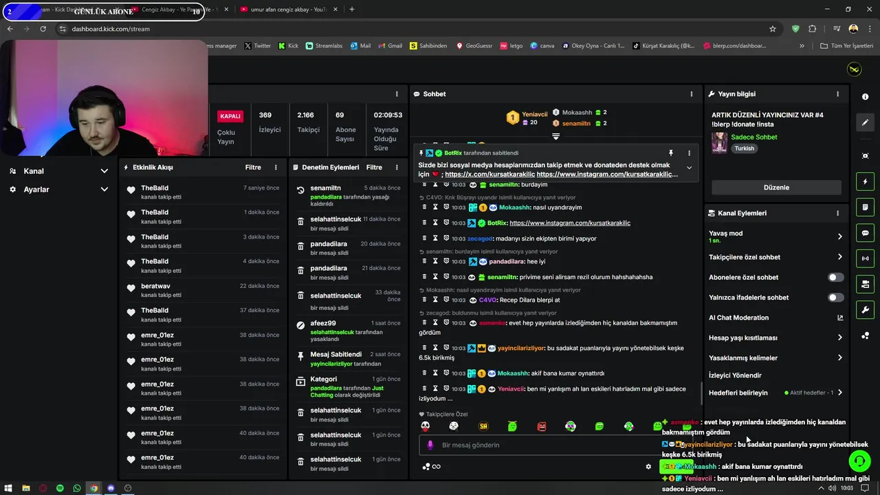Viewport: 880px width, 495px height.
Task: Open the Streamlabs bookmark
Action: coord(324,46)
